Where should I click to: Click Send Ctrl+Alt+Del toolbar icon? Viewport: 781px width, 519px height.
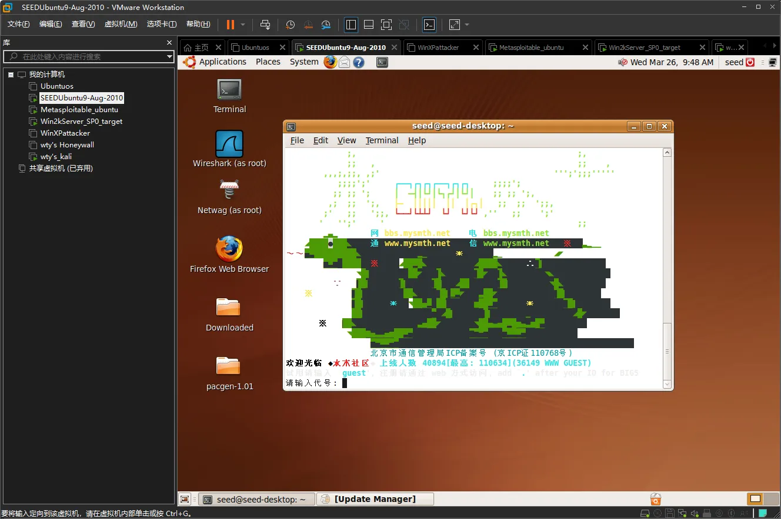coord(265,25)
